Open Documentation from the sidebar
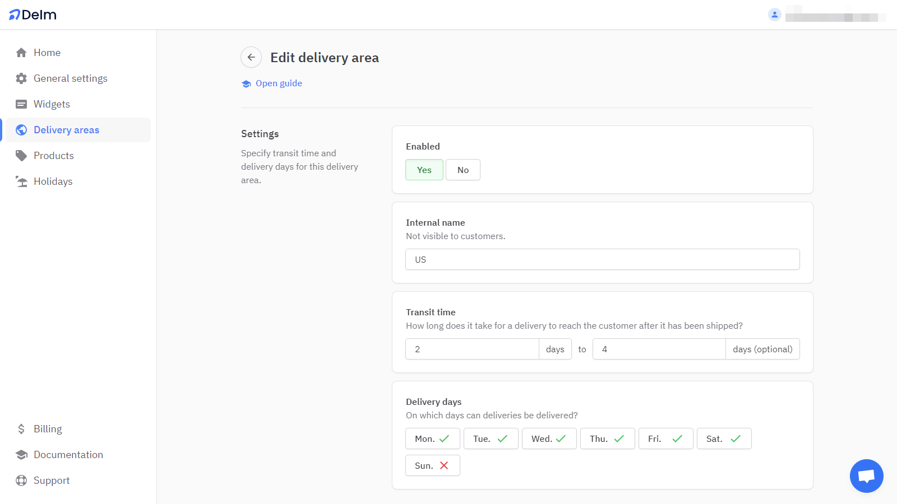 click(68, 454)
